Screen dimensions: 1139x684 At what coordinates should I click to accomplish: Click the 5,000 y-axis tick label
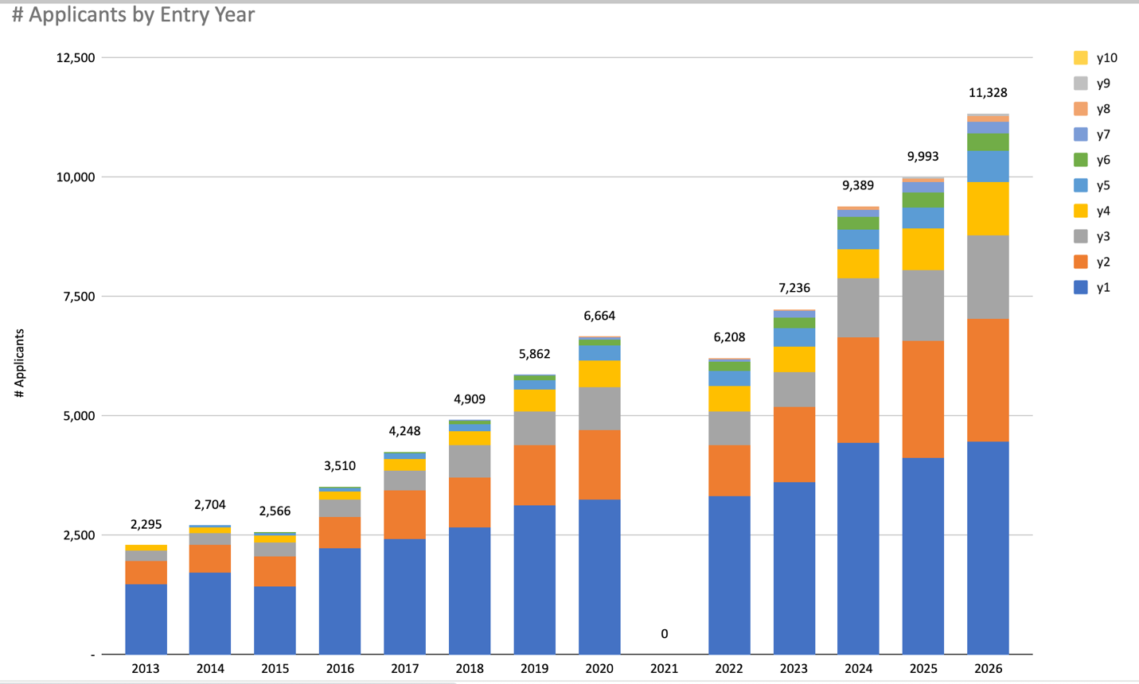pos(79,416)
